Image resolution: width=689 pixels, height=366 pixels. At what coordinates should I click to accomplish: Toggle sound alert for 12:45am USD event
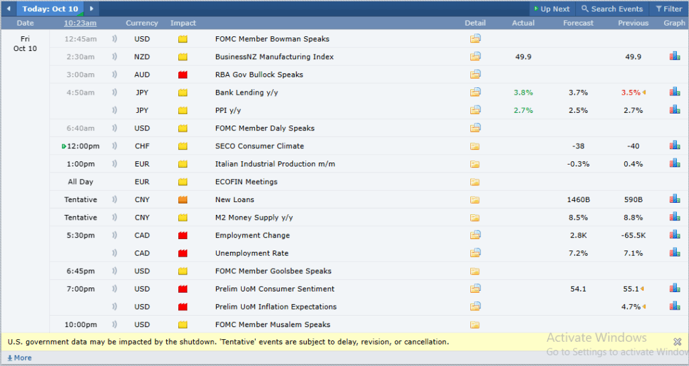114,39
